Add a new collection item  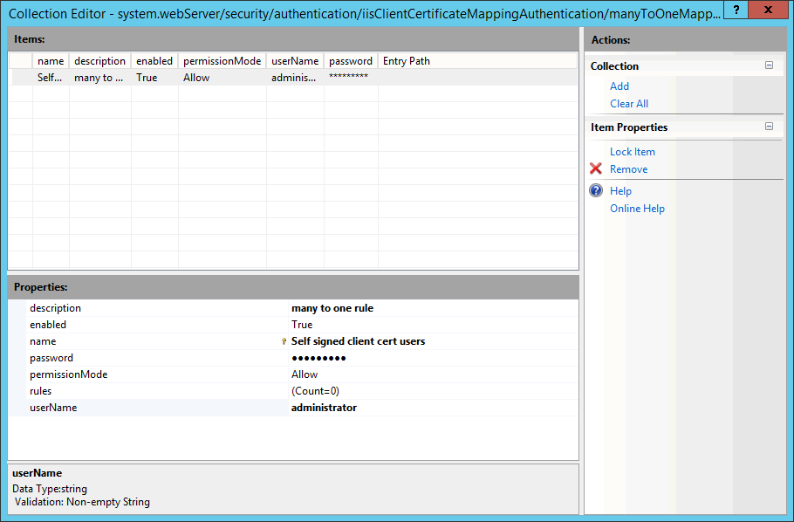click(619, 86)
